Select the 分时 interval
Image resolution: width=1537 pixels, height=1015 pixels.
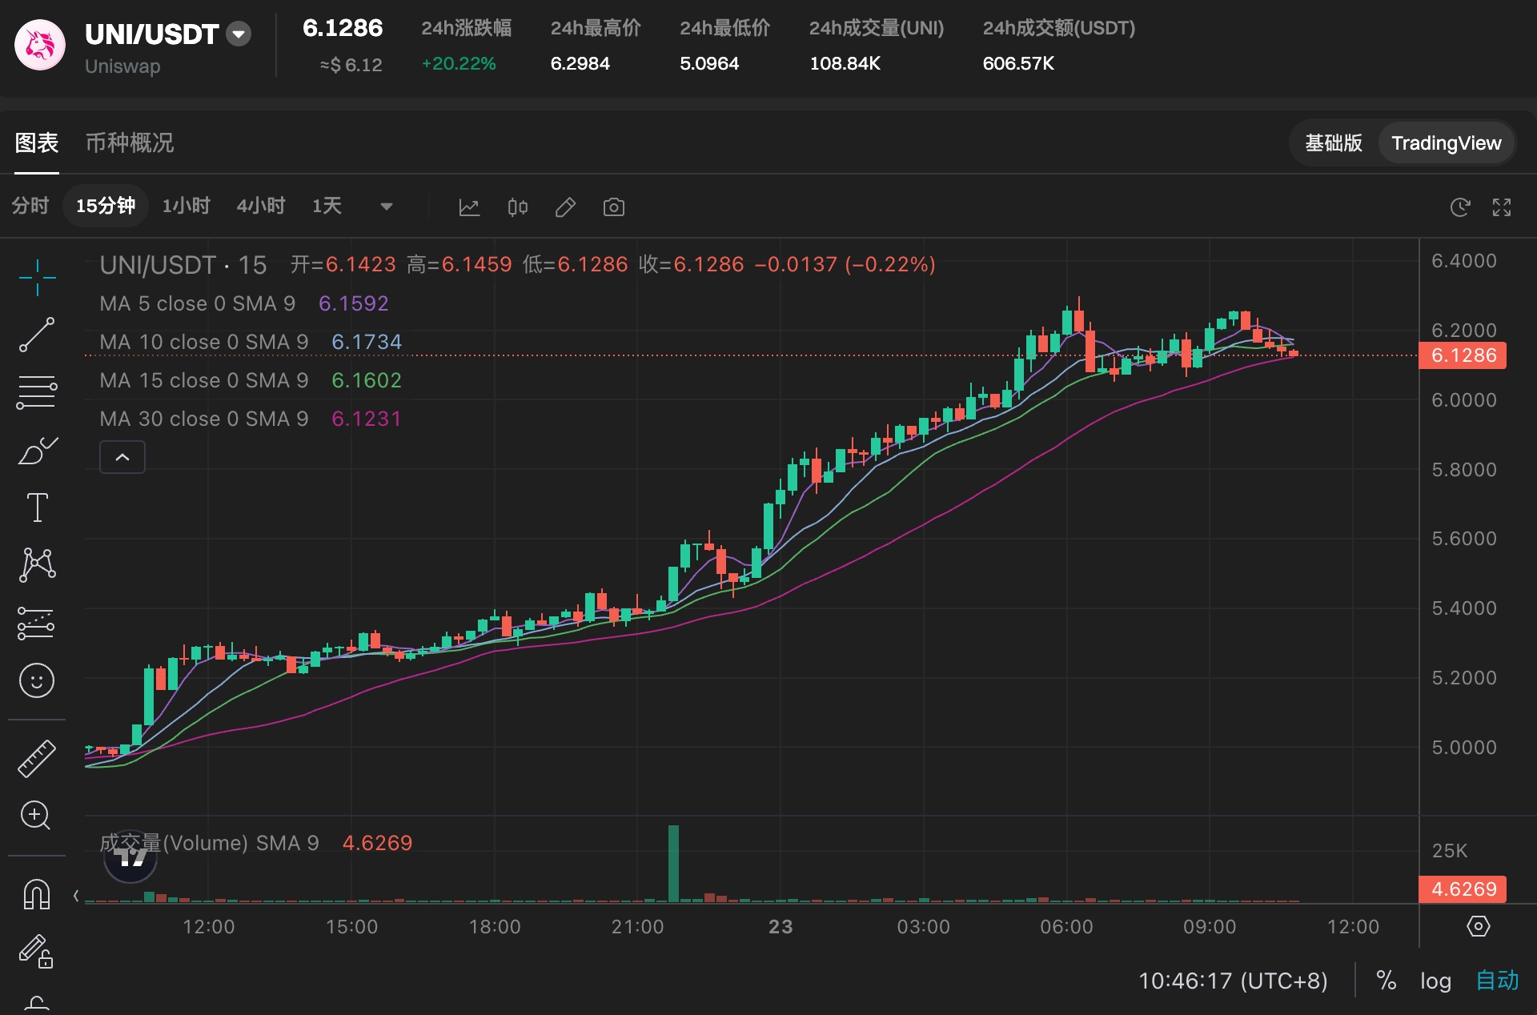click(x=30, y=207)
